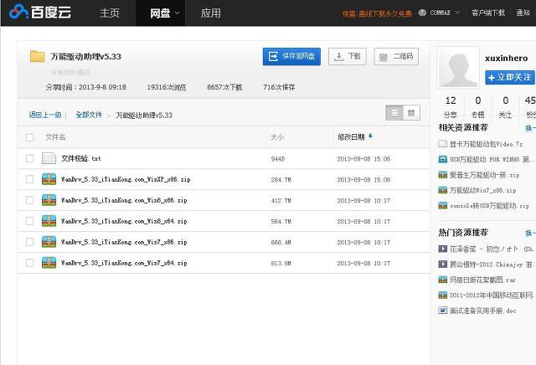This screenshot has height=365, width=536.
Task: Open xuxinhero username link
Action: pos(506,58)
